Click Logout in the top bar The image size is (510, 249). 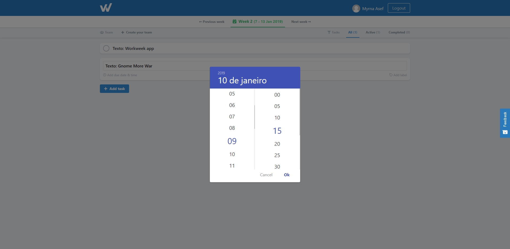398,8
